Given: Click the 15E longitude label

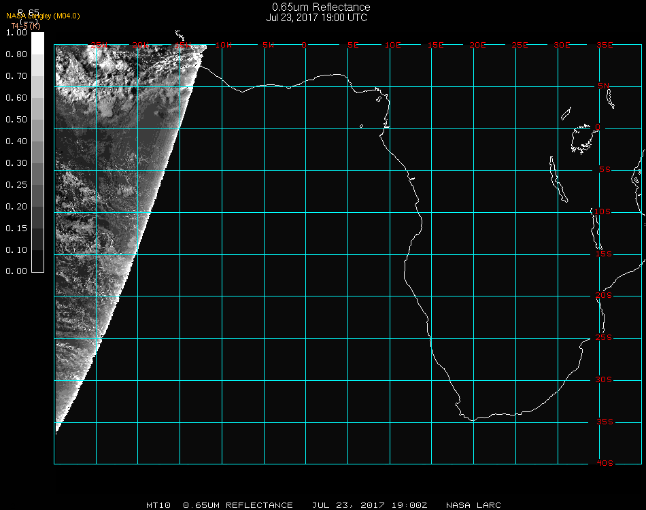Looking at the screenshot, I should point(436,45).
